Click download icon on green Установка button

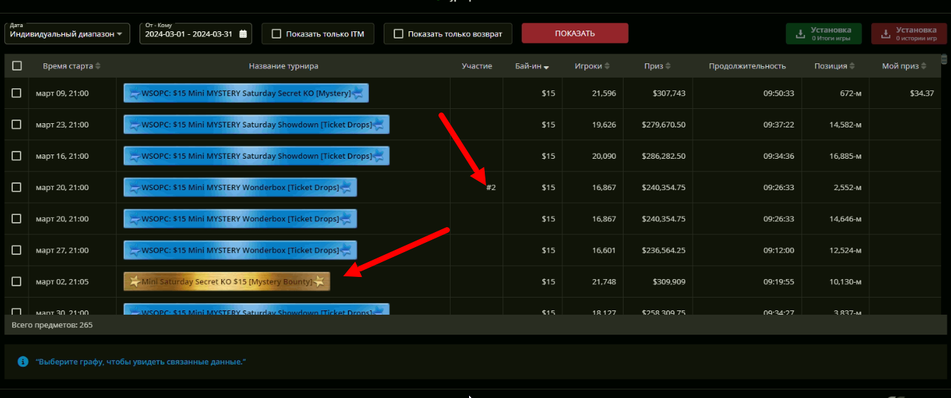click(800, 33)
